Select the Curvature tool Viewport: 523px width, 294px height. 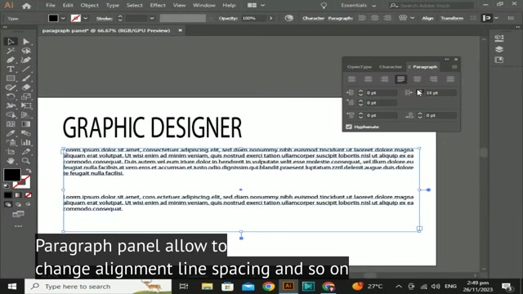click(26, 60)
